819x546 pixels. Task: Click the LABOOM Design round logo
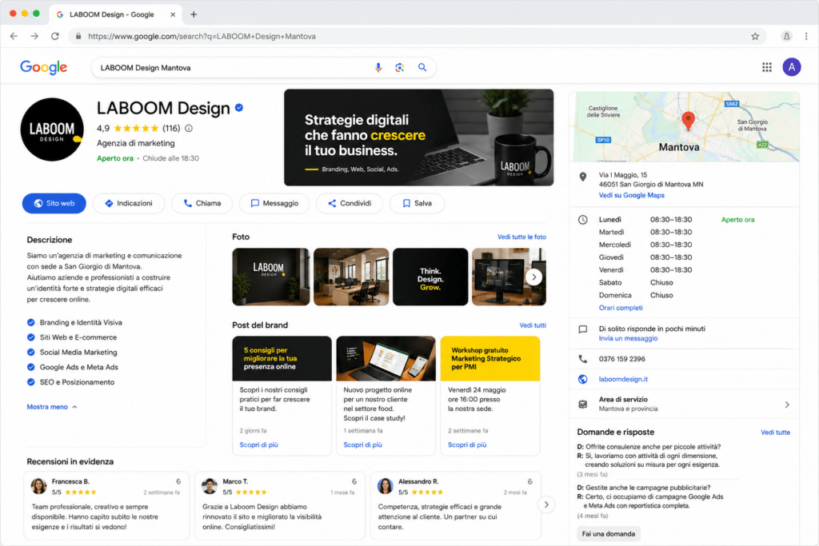[x=52, y=130]
